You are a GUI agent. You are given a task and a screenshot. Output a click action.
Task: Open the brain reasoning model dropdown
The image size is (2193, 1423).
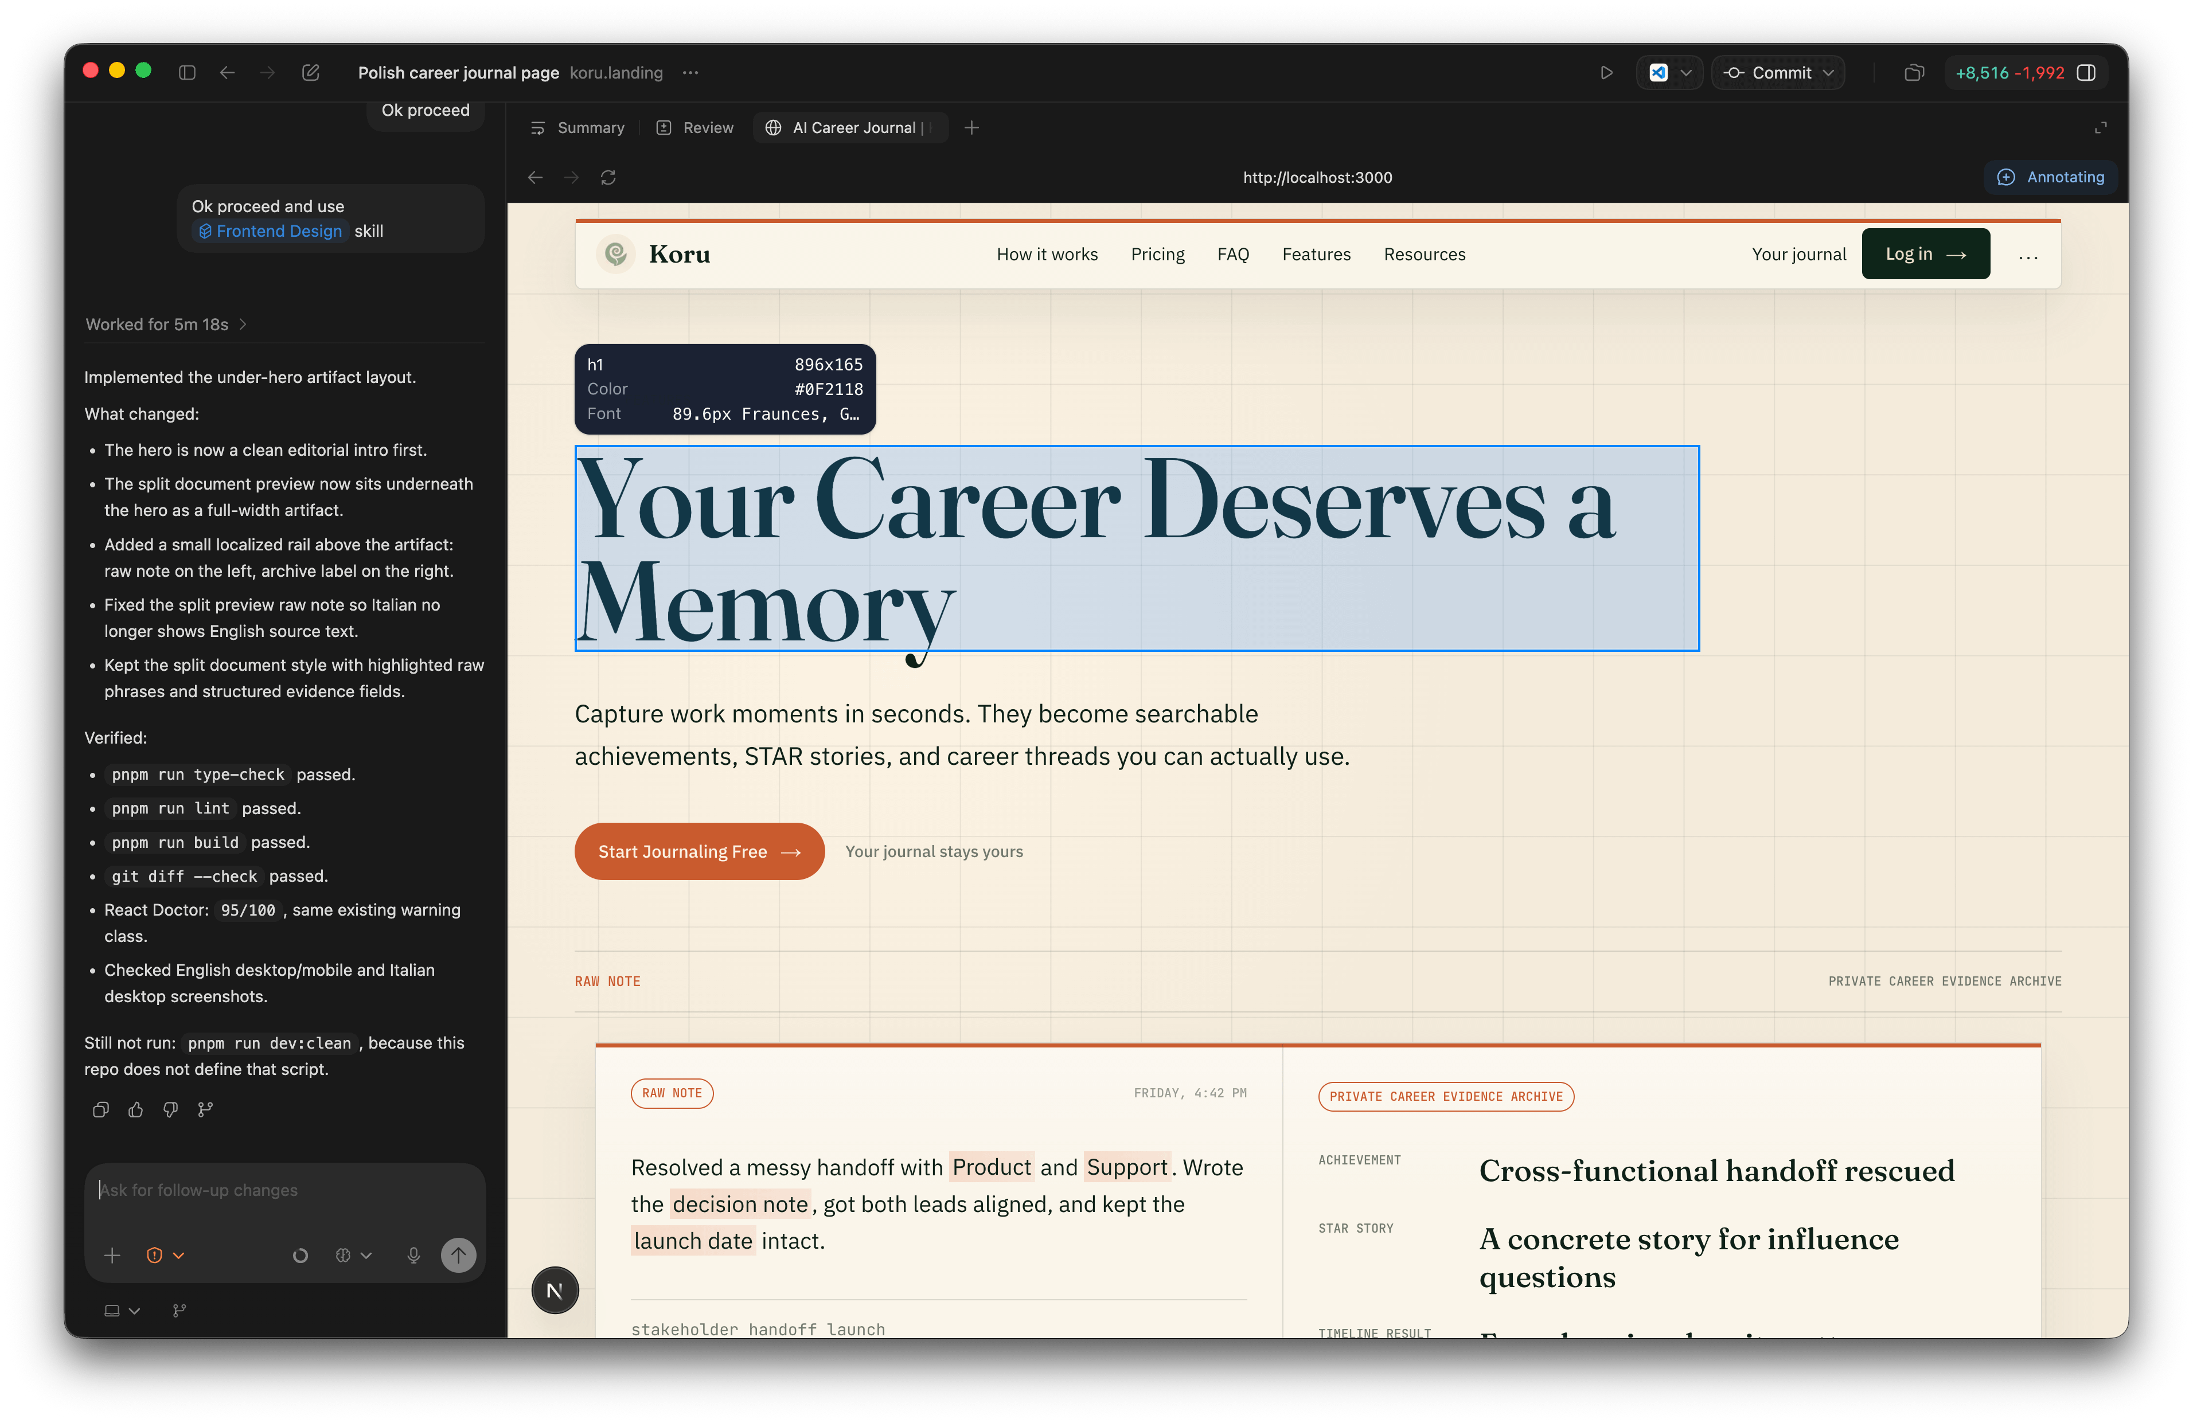click(x=354, y=1256)
